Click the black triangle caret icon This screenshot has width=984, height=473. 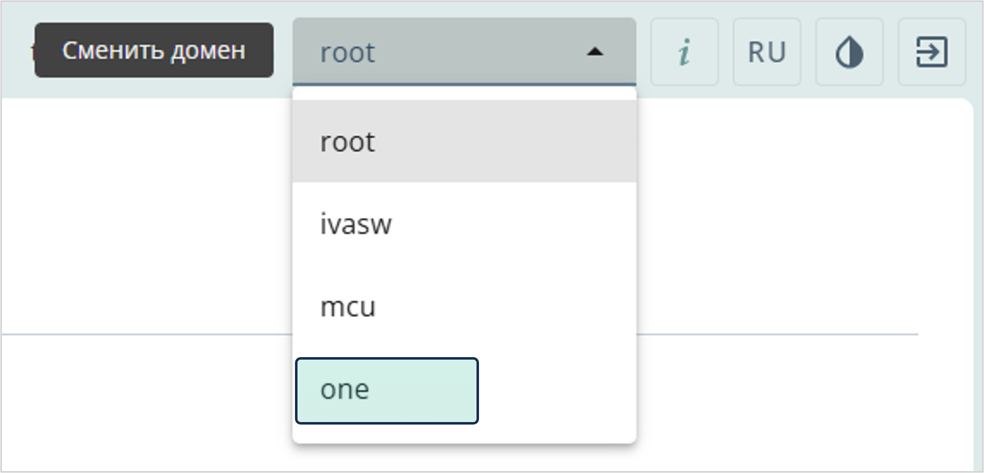tap(594, 52)
